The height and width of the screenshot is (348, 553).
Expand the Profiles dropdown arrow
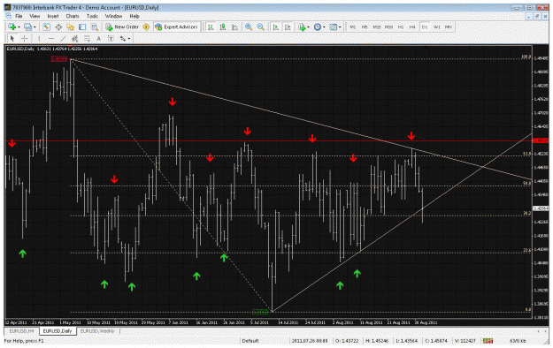point(35,27)
